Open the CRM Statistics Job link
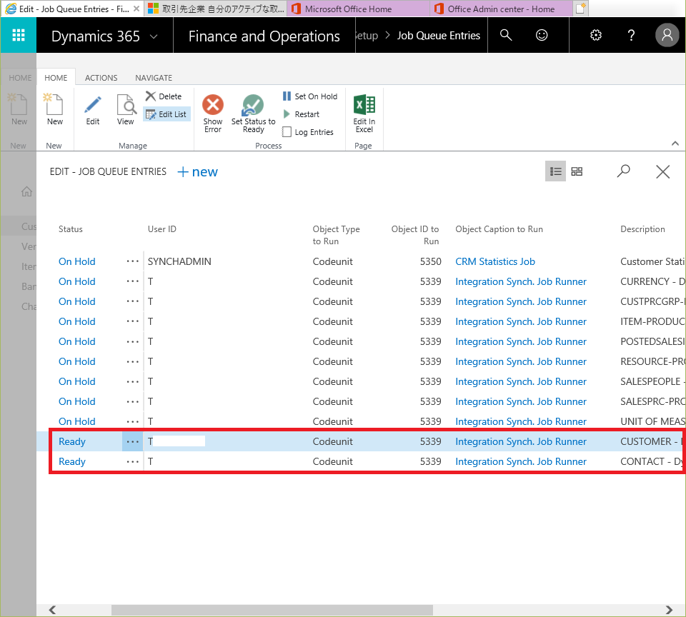686x617 pixels. tap(495, 261)
